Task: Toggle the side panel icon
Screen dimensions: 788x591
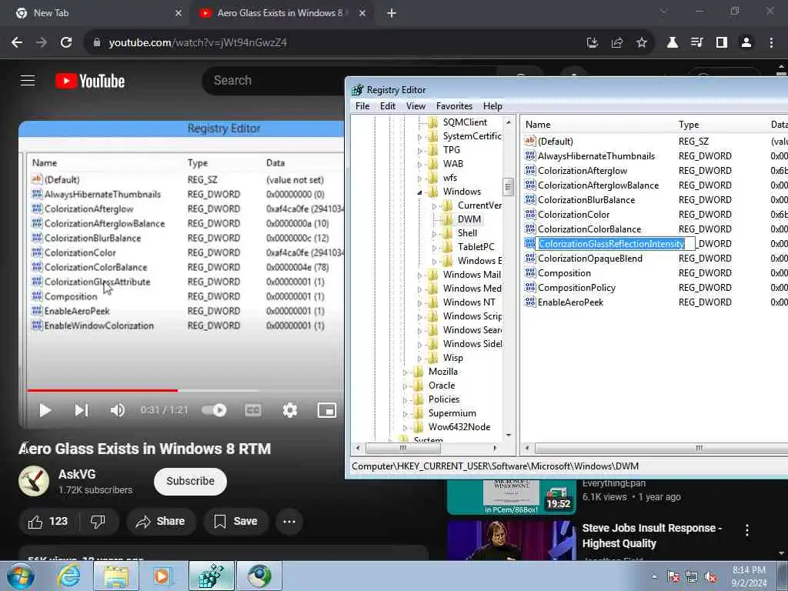Action: [x=721, y=43]
